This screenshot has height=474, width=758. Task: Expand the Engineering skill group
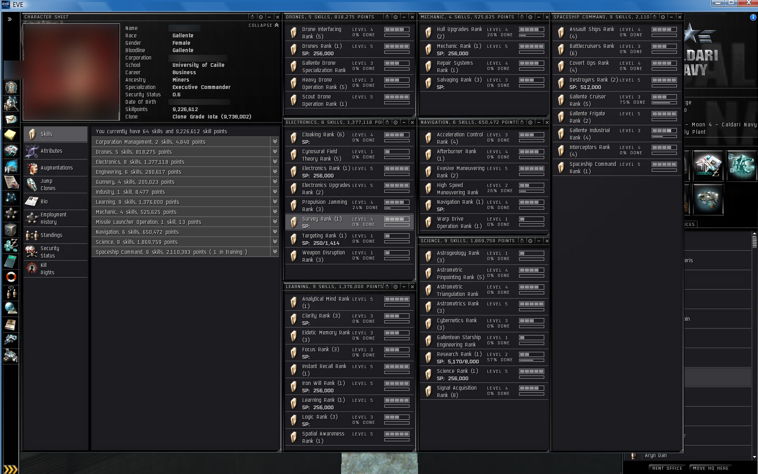point(275,172)
